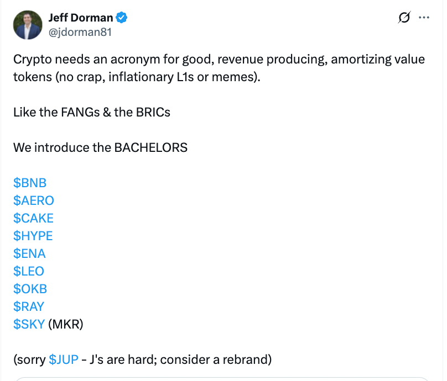Image resolution: width=447 pixels, height=381 pixels.
Task: Click the $LEO cashtag link
Action: point(29,271)
